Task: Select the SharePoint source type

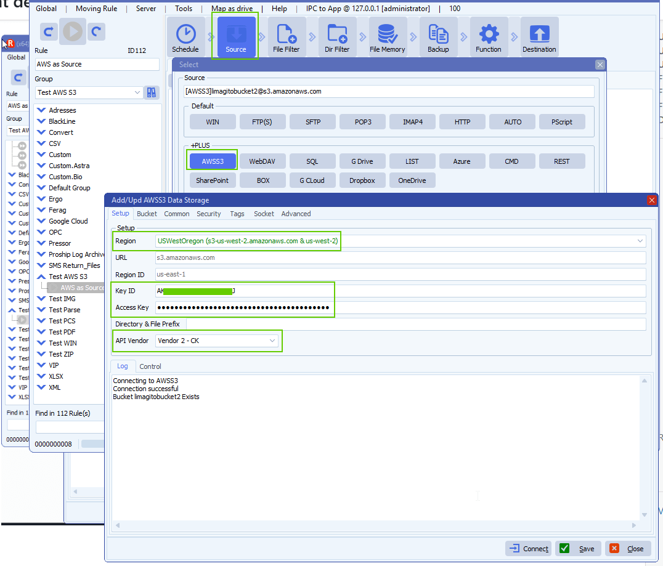Action: 212,180
